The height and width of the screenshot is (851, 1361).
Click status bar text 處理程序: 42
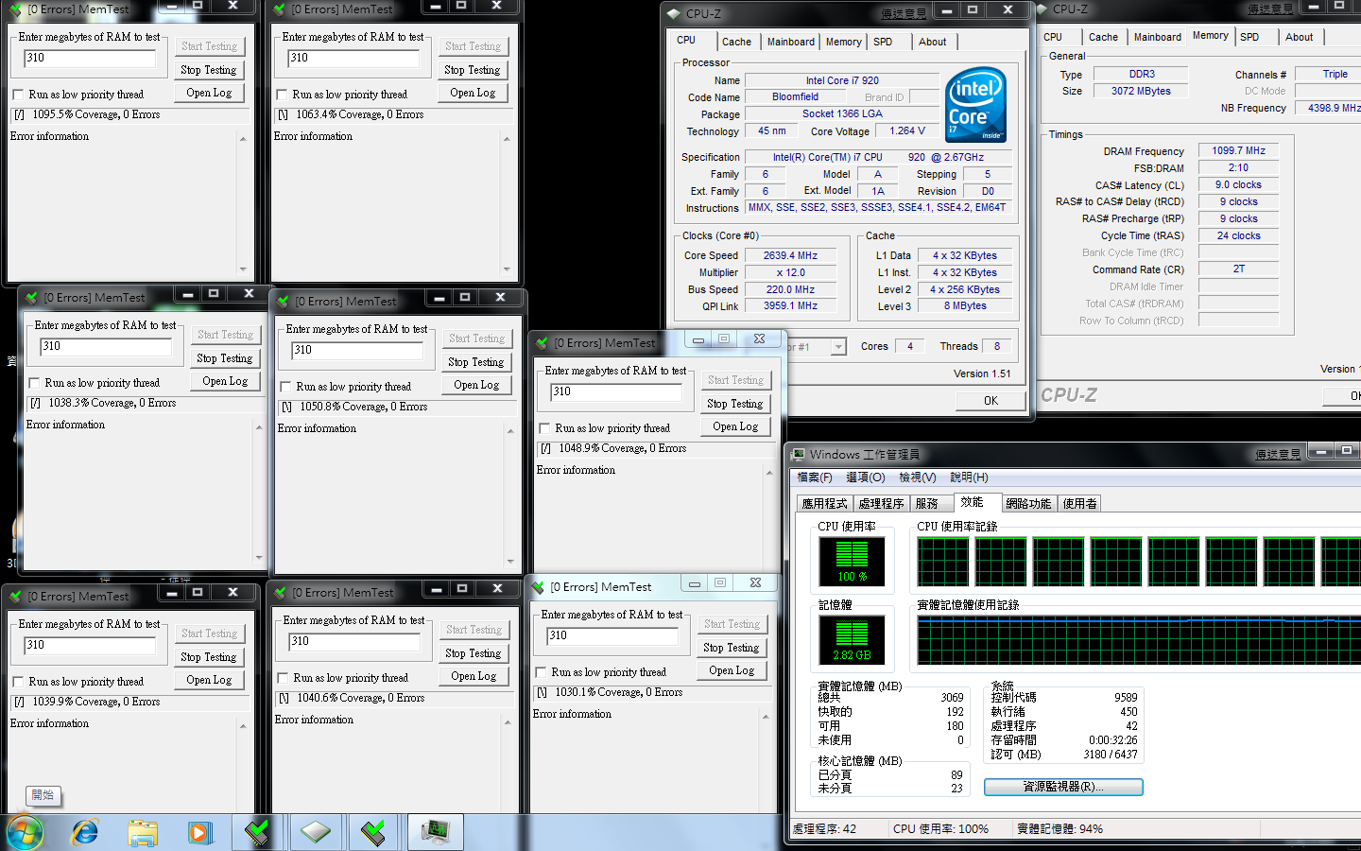(824, 829)
